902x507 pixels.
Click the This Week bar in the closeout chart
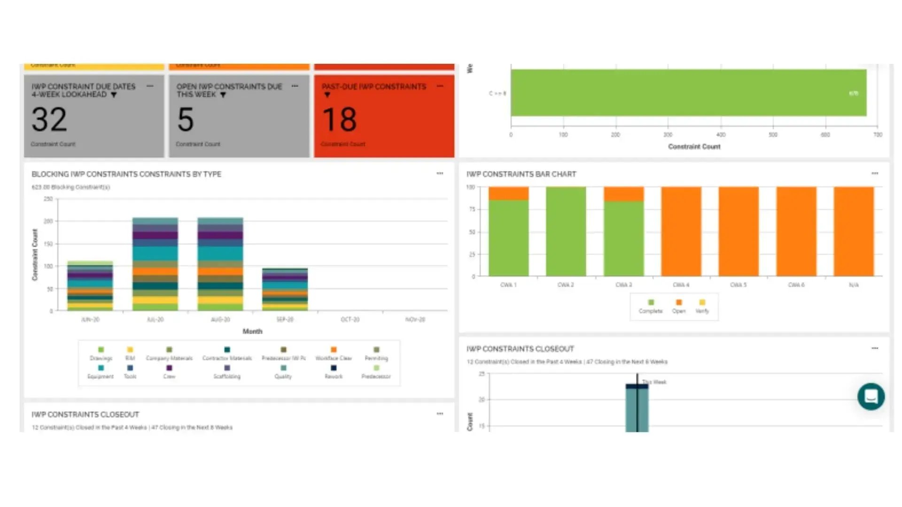pos(637,408)
